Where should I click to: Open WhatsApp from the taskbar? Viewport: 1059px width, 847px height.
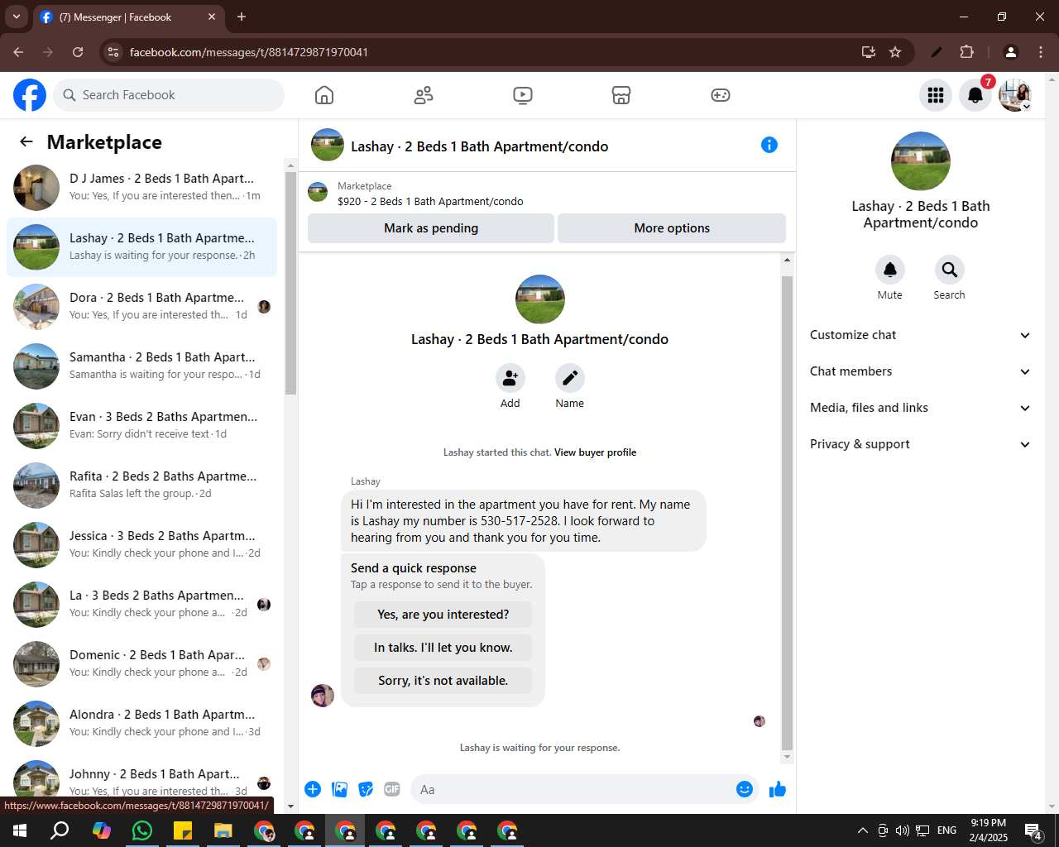point(142,830)
